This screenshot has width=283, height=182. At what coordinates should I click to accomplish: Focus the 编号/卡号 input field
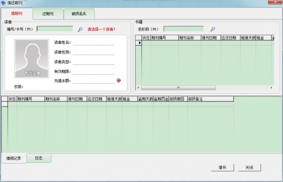55,29
